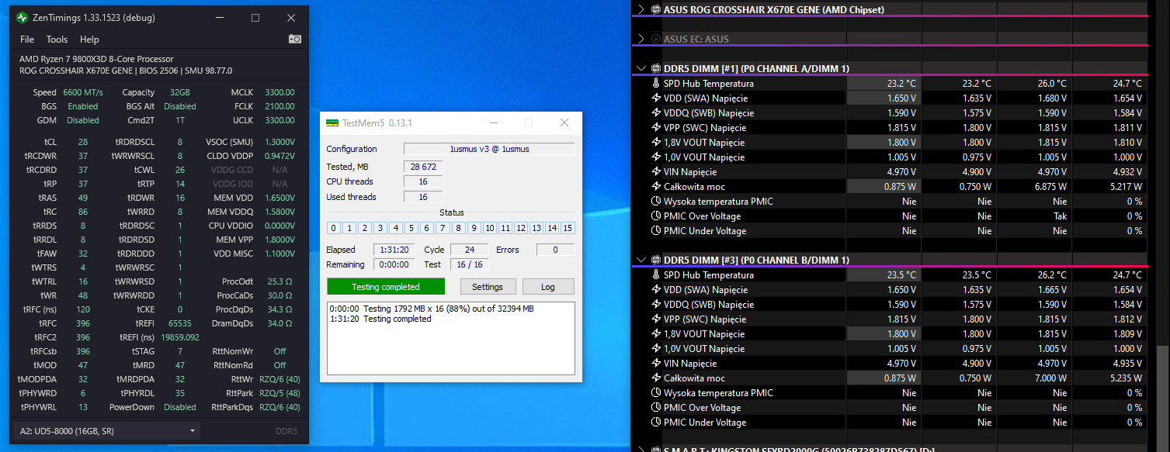
Task: Click the ProcOdt value 25.3 Ω
Action: [x=279, y=281]
